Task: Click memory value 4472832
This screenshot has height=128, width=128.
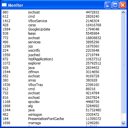Action: [92, 12]
